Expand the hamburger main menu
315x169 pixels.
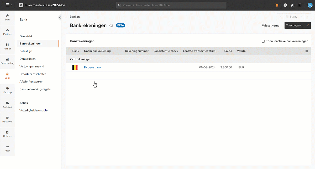[9, 5]
